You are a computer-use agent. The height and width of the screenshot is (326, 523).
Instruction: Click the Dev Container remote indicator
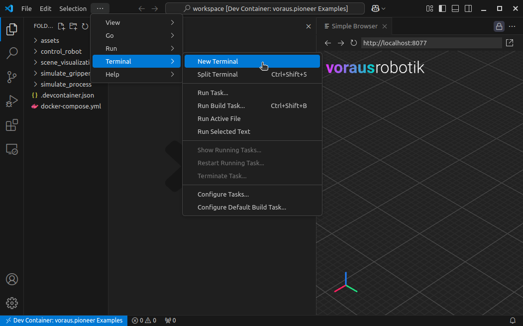[x=64, y=321]
